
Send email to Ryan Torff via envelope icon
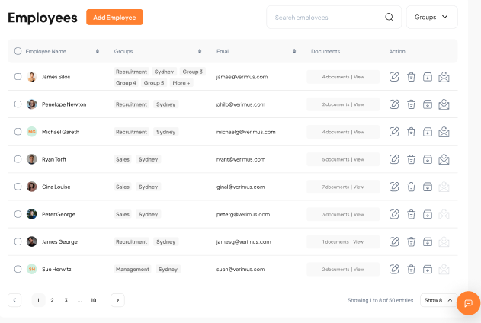444,159
